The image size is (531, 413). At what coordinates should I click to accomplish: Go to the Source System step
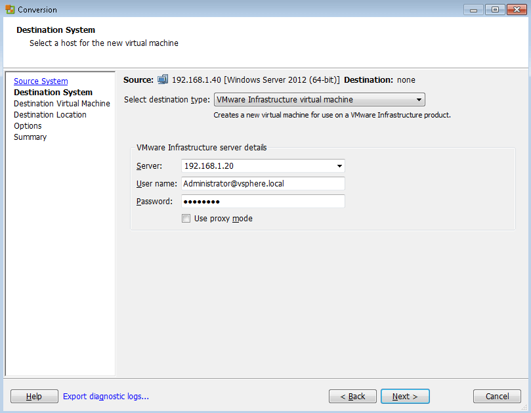(41, 81)
